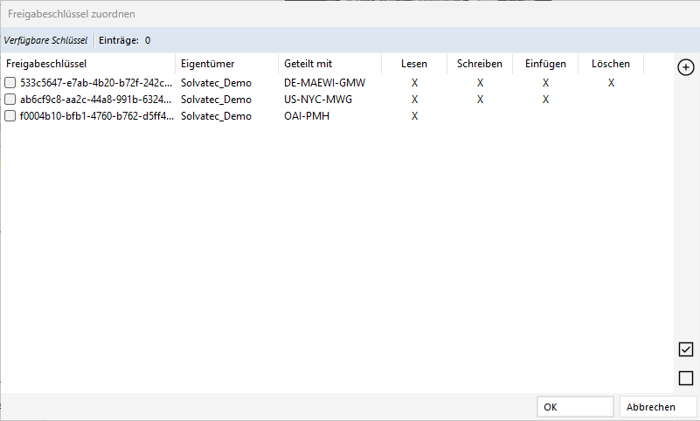Viewport: 700px width, 421px height.
Task: Click the Verfügbare Schlüssel label
Action: [45, 40]
